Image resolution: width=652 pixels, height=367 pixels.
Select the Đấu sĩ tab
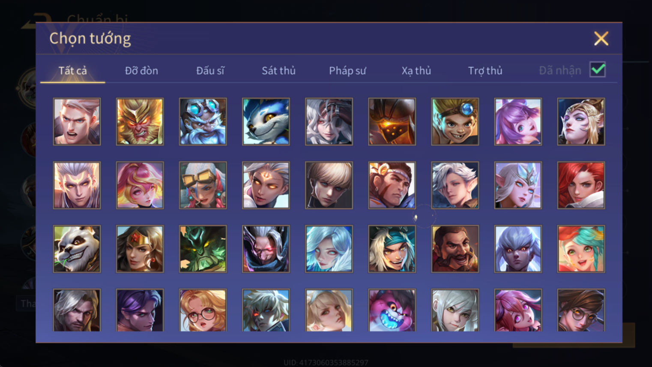(210, 71)
